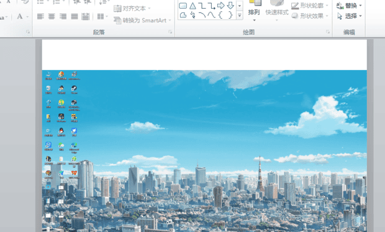Insert the down arrow shape
Screen dimensions: 385x232
230,6
